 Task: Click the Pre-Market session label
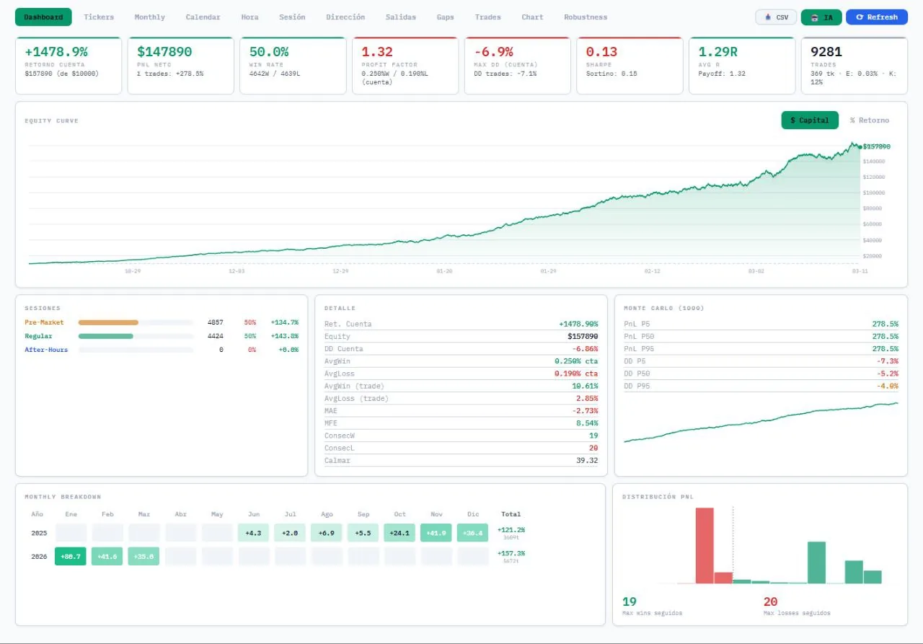pyautogui.click(x=44, y=322)
